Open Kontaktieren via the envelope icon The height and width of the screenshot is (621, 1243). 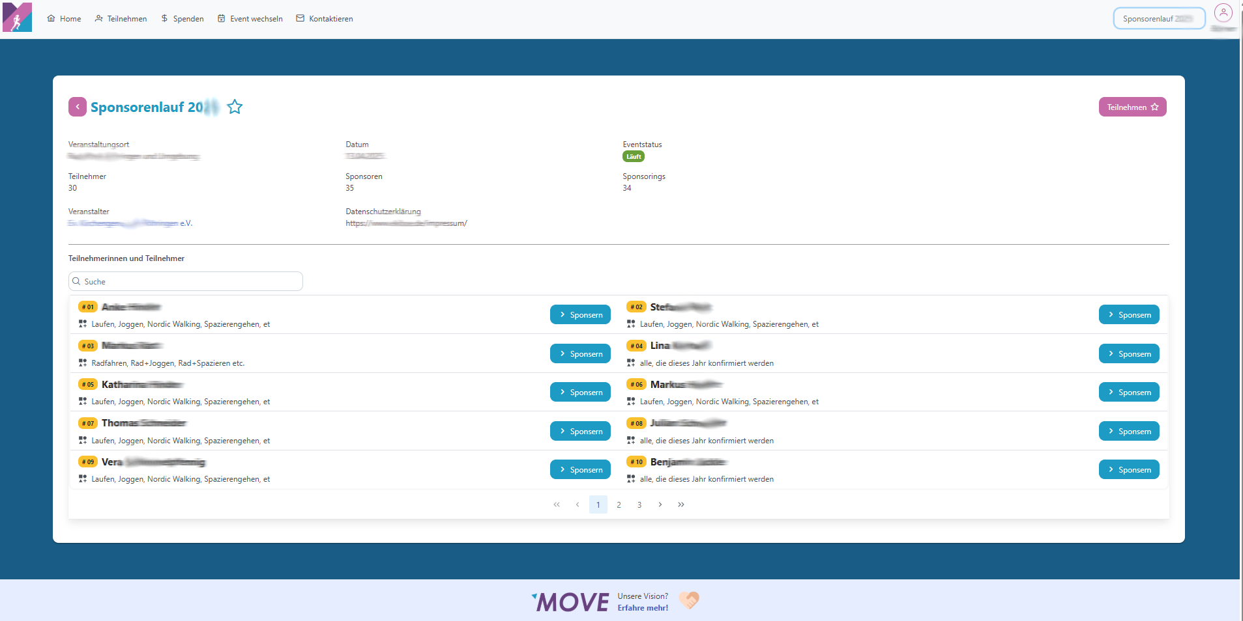(x=300, y=18)
